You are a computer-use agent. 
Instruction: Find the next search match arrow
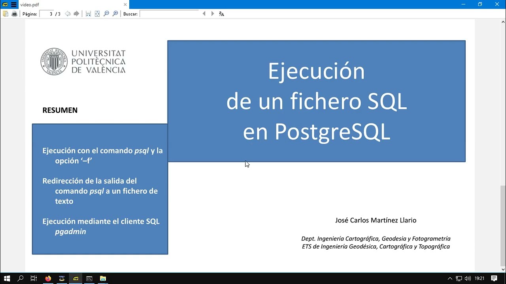click(213, 14)
